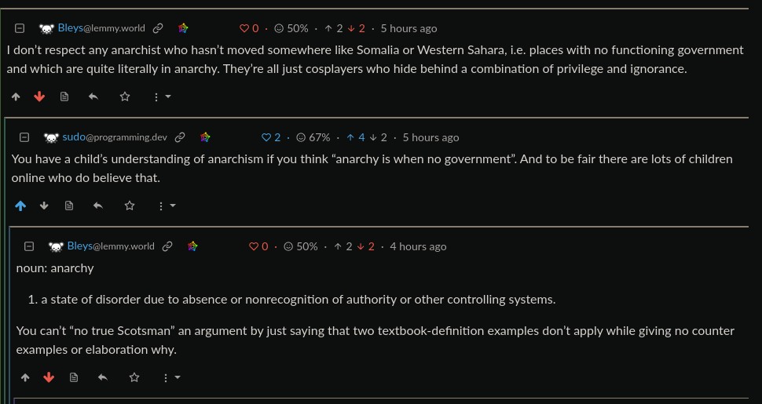This screenshot has height=404, width=762.
Task: Reply to the first Bleys comment
Action: pyautogui.click(x=93, y=96)
